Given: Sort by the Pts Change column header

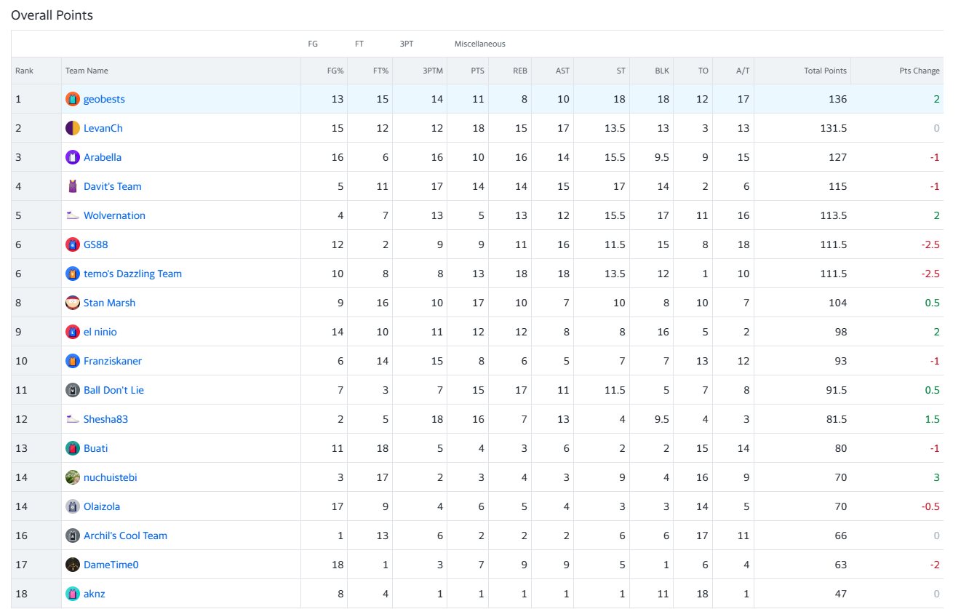Looking at the screenshot, I should point(920,71).
